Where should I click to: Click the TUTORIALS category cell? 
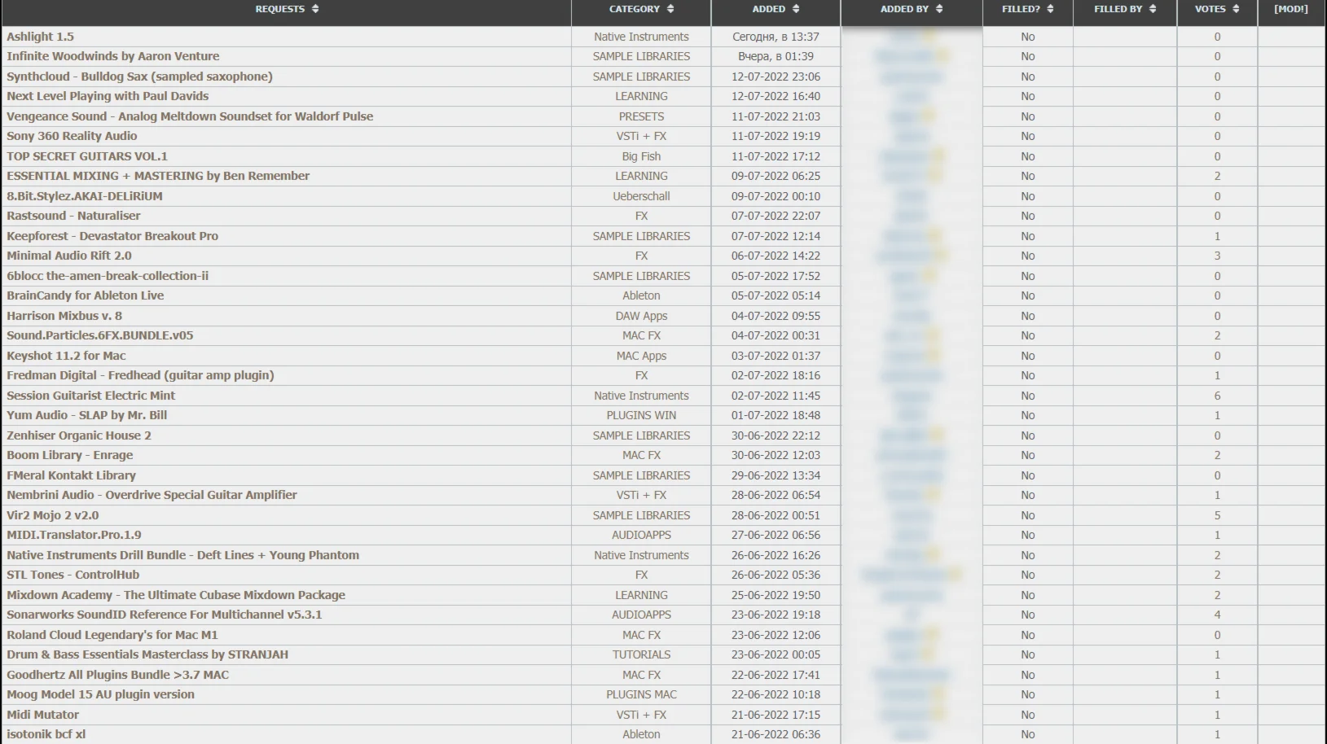(x=641, y=654)
